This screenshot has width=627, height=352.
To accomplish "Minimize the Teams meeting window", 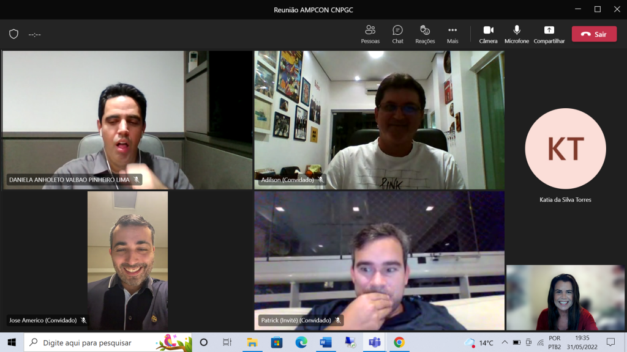I will coord(578,9).
